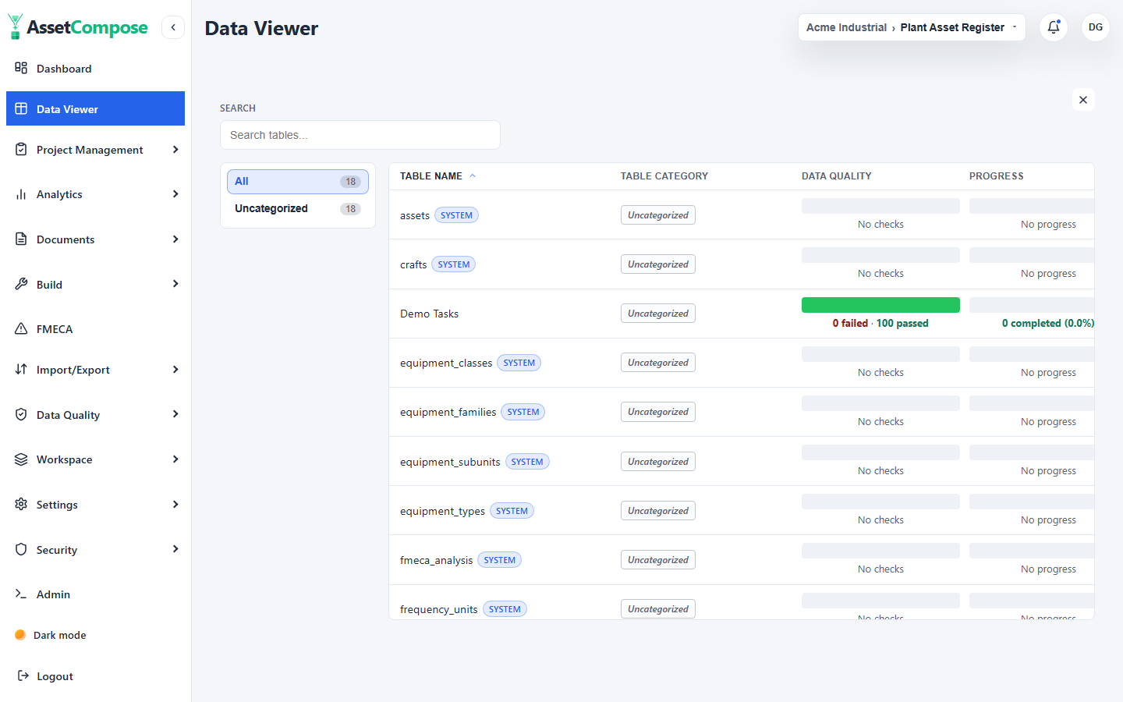This screenshot has height=702, width=1123.
Task: Click the FMECA warning triangle icon
Action: click(x=21, y=329)
